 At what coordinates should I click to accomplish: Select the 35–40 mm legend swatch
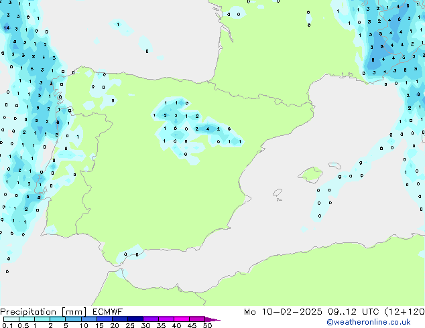[x=166, y=319]
